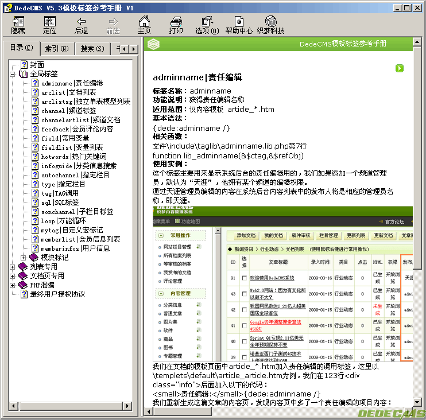
Task: Open field|常用变量 topic
Action: coord(65,138)
